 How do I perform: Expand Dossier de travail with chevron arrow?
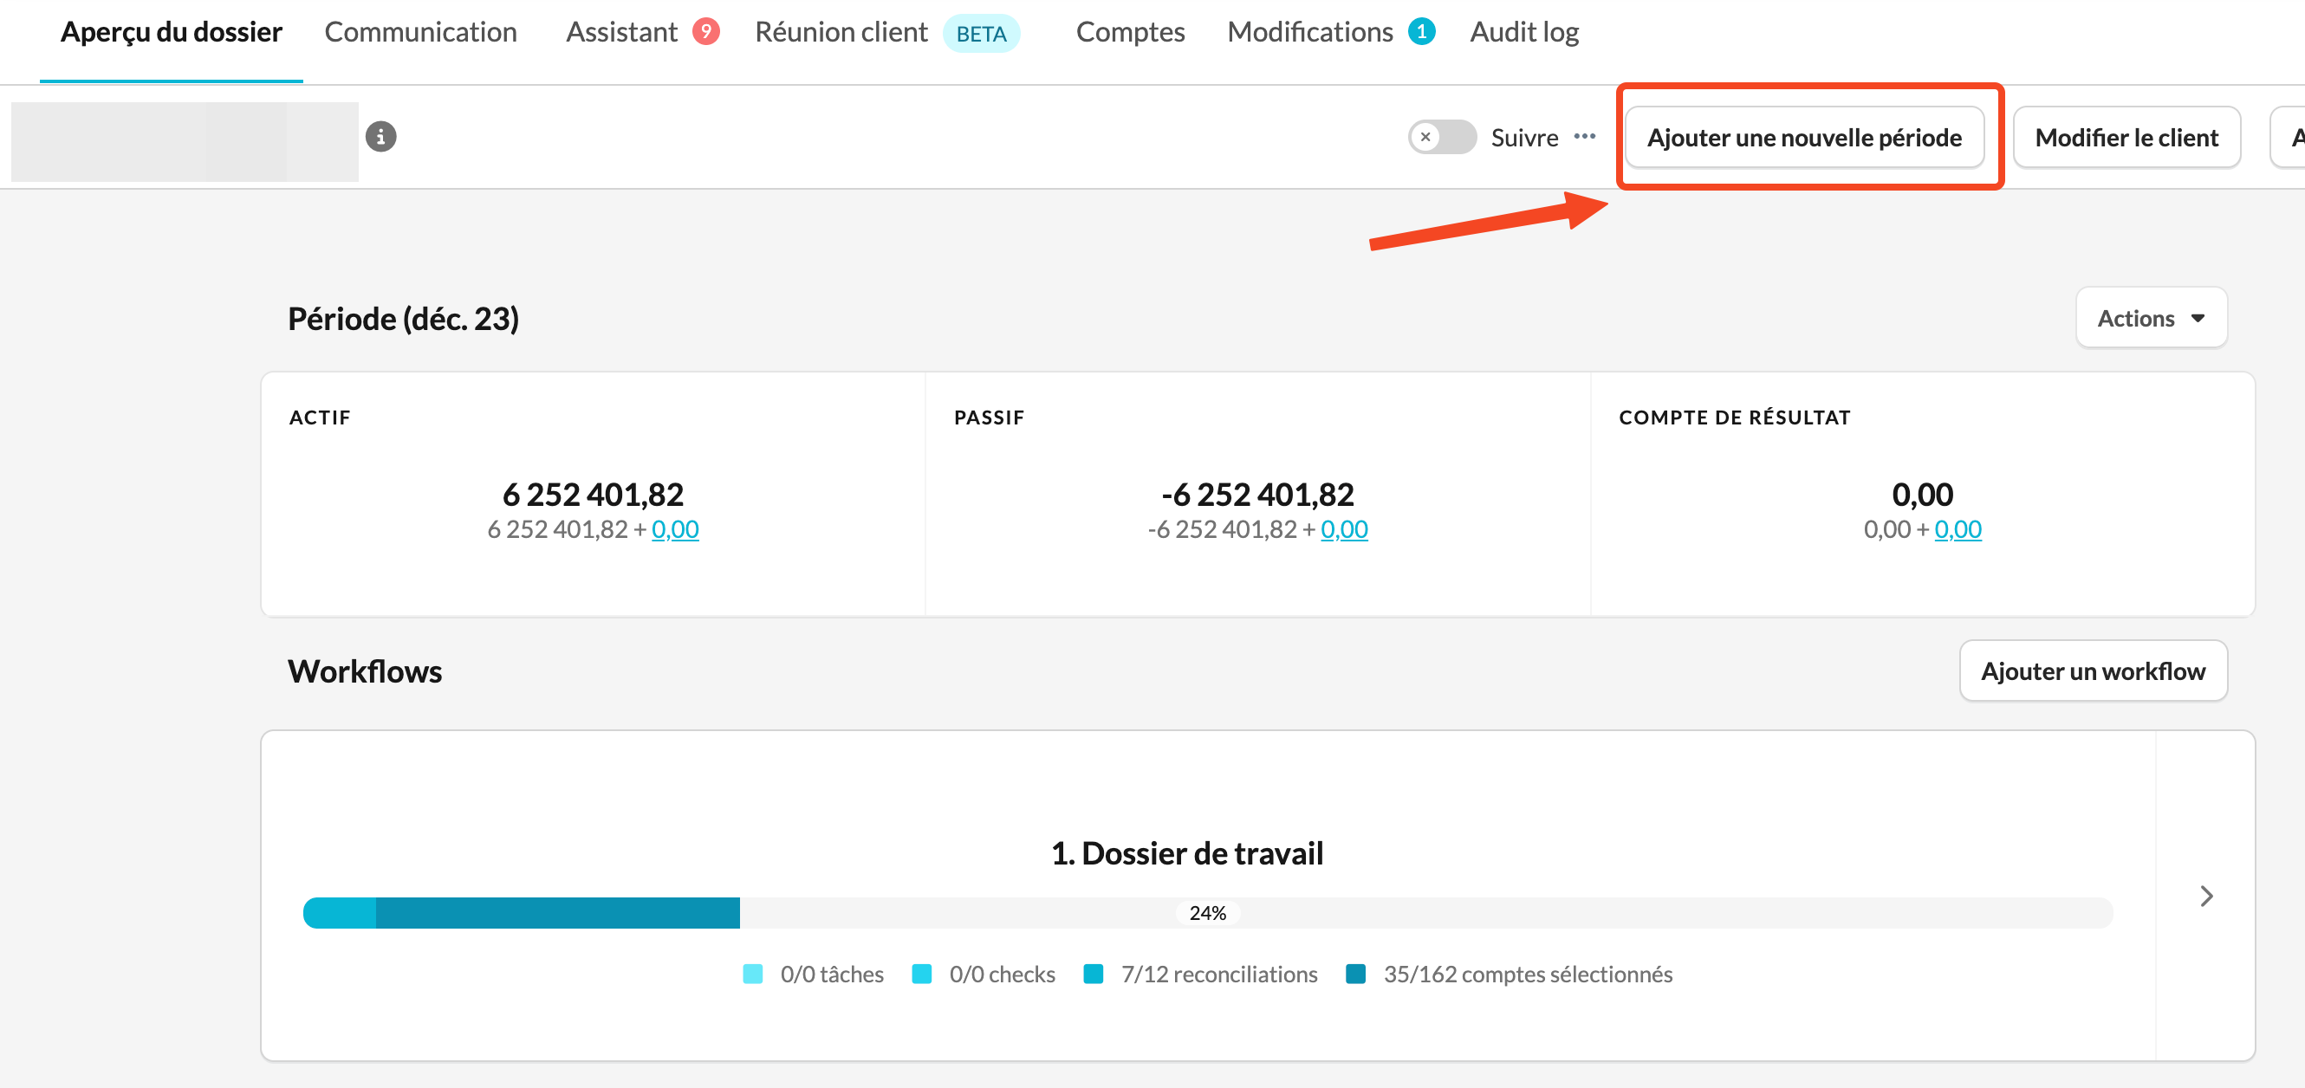coord(2205,896)
